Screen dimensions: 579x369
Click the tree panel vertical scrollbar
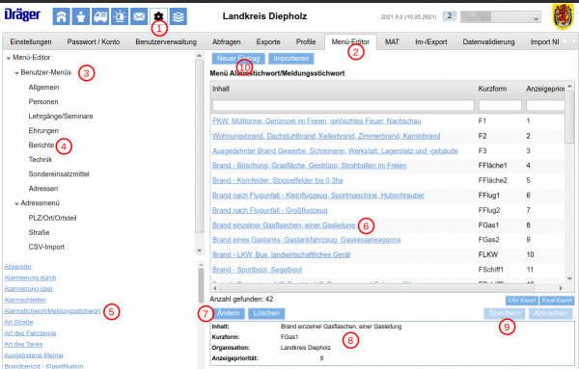(x=199, y=147)
